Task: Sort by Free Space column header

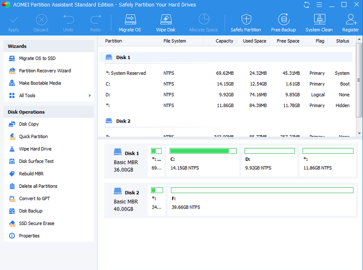Action: pos(288,41)
